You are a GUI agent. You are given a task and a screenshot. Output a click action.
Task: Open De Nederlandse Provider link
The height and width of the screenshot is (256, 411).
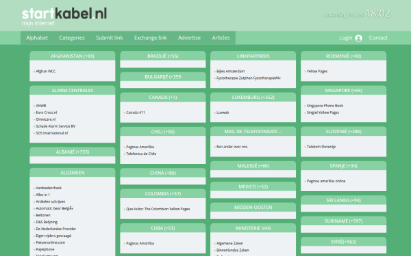click(x=56, y=229)
